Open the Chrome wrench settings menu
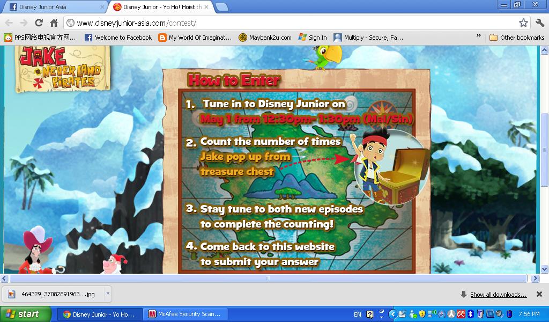Screen dimensions: 549x322 point(539,23)
